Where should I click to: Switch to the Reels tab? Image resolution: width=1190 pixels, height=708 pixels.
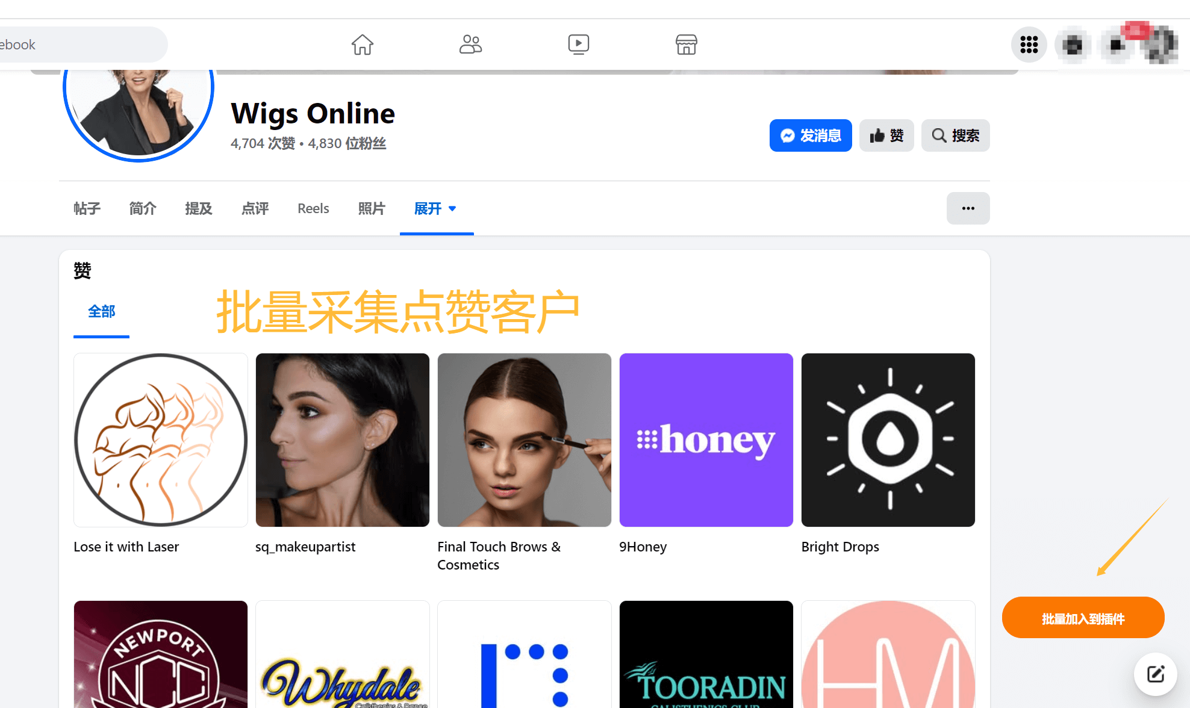pyautogui.click(x=313, y=208)
